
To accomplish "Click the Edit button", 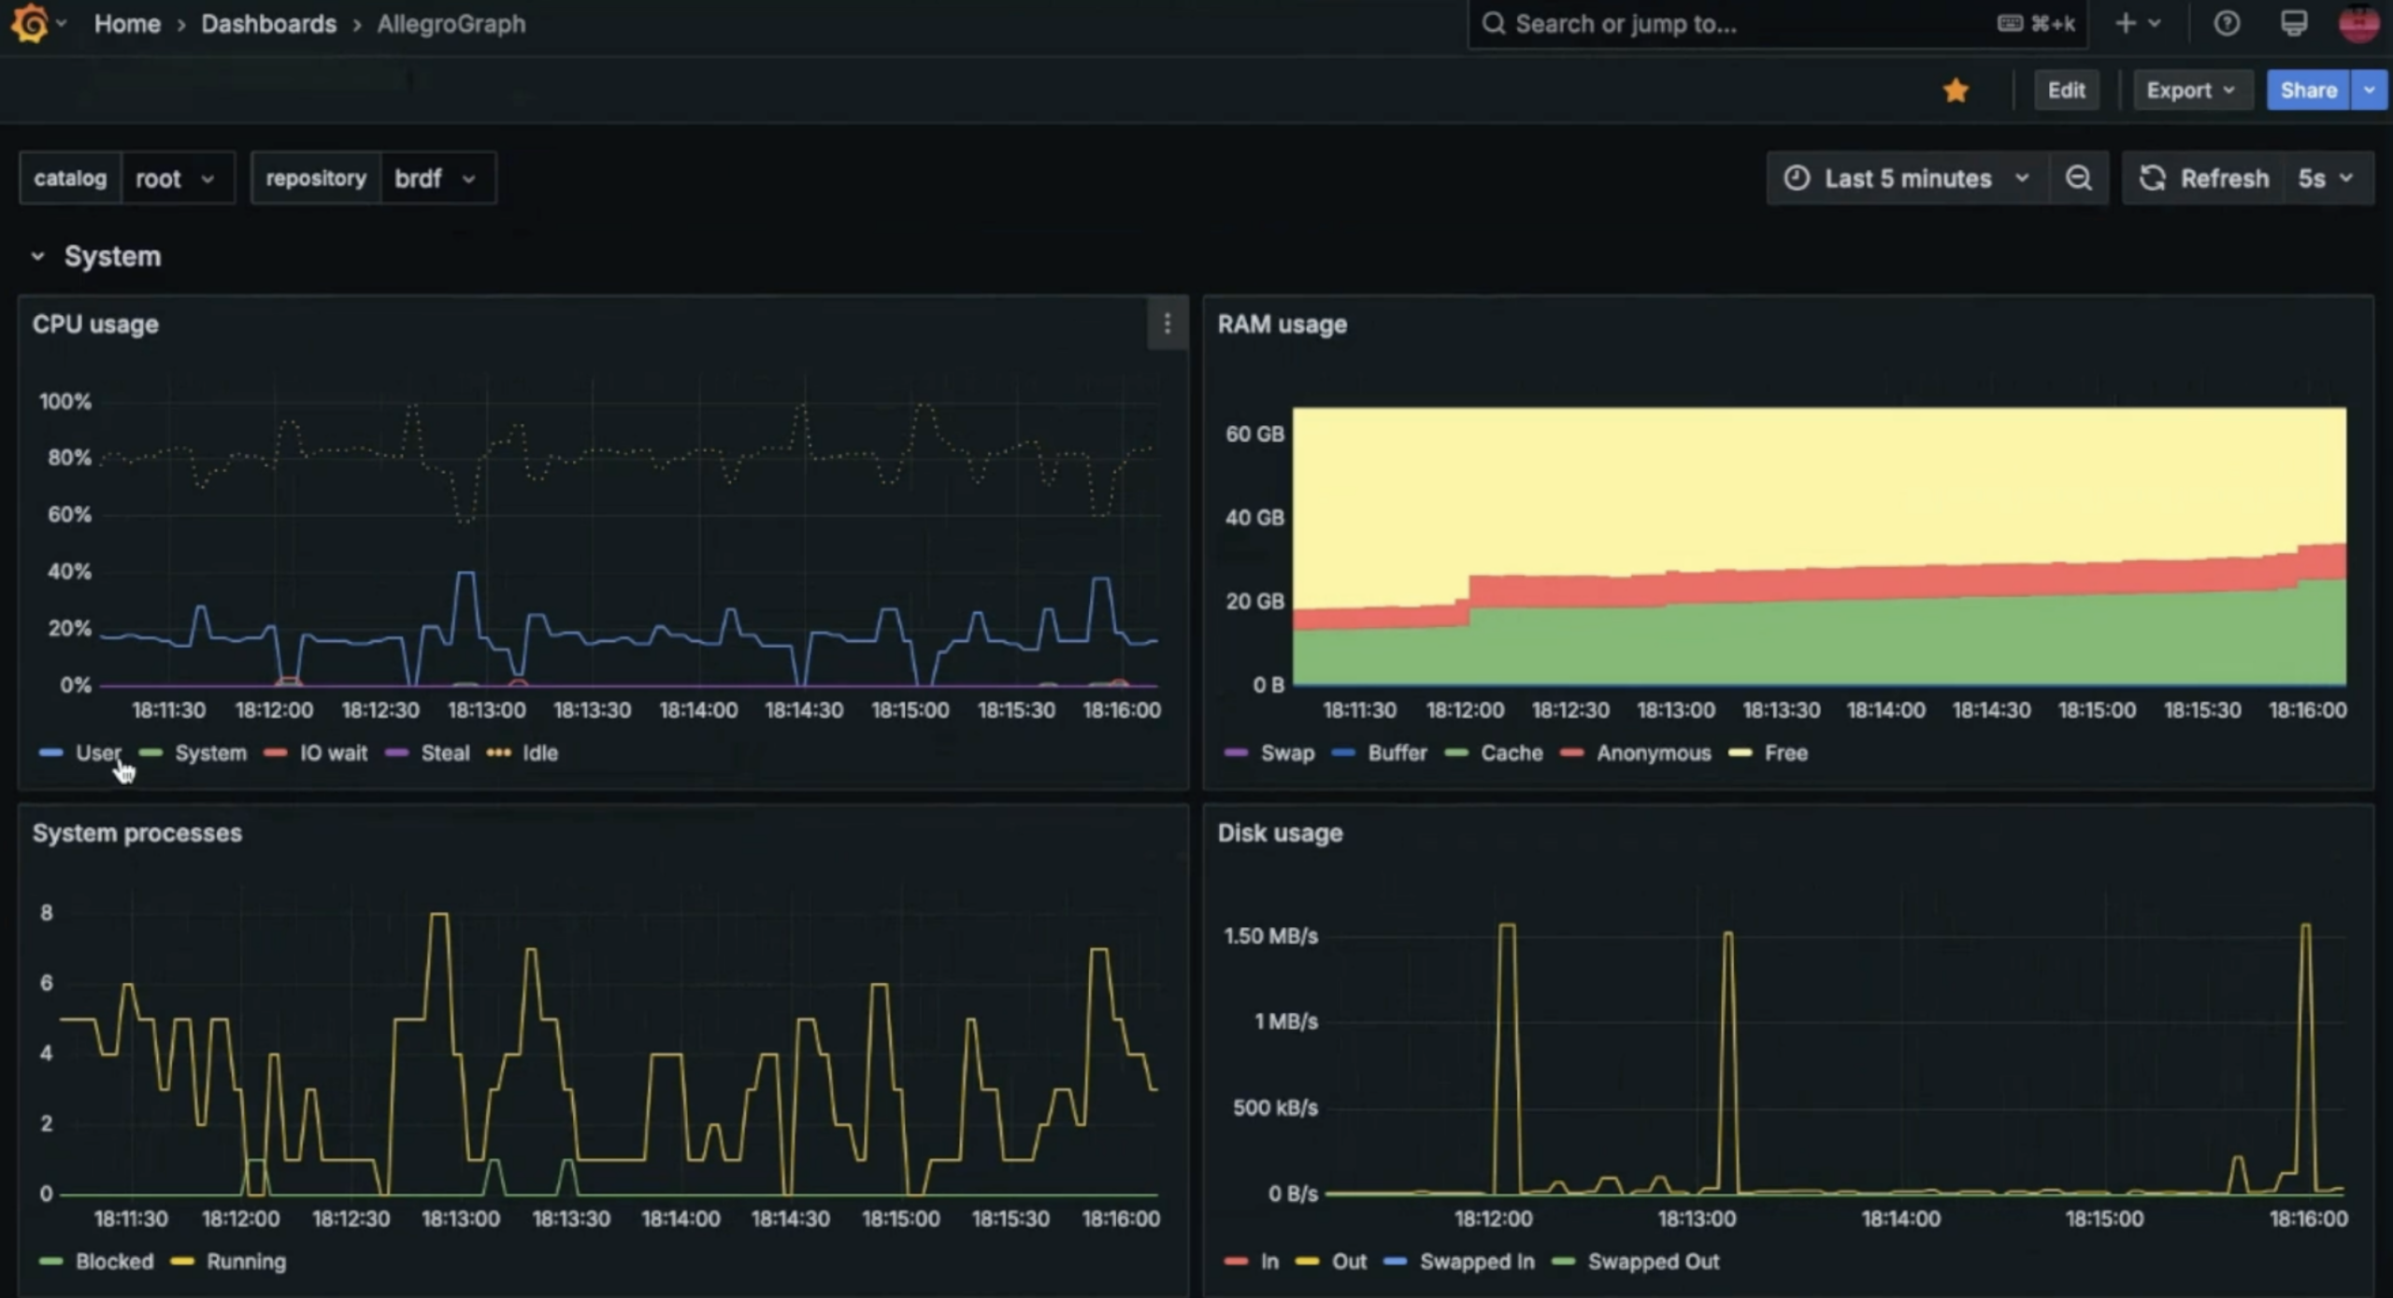I will [2066, 91].
